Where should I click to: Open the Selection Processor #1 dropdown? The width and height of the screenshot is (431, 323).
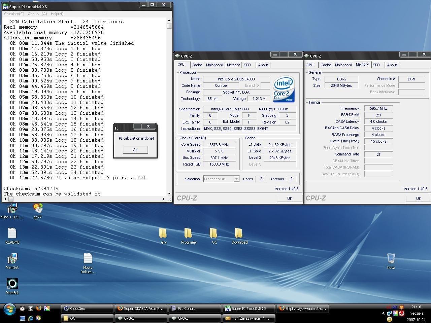[221, 179]
